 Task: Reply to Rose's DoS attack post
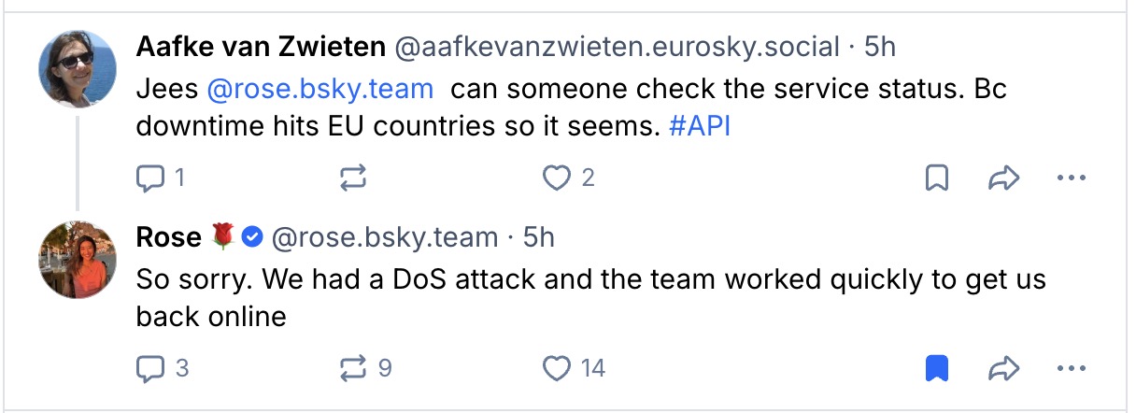(x=150, y=369)
